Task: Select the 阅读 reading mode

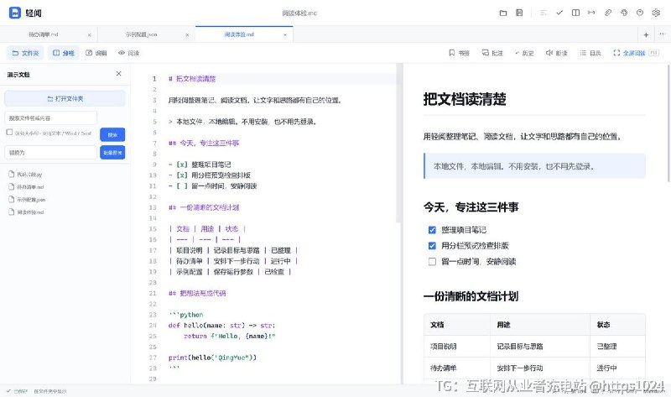Action: [x=129, y=53]
